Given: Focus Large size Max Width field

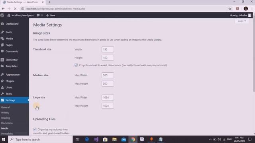Looking at the screenshot, I should pyautogui.click(x=108, y=97).
